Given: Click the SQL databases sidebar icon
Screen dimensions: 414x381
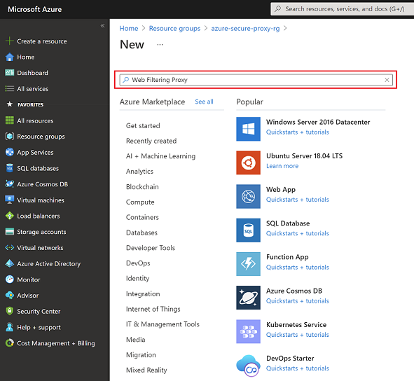Looking at the screenshot, I should pos(10,168).
